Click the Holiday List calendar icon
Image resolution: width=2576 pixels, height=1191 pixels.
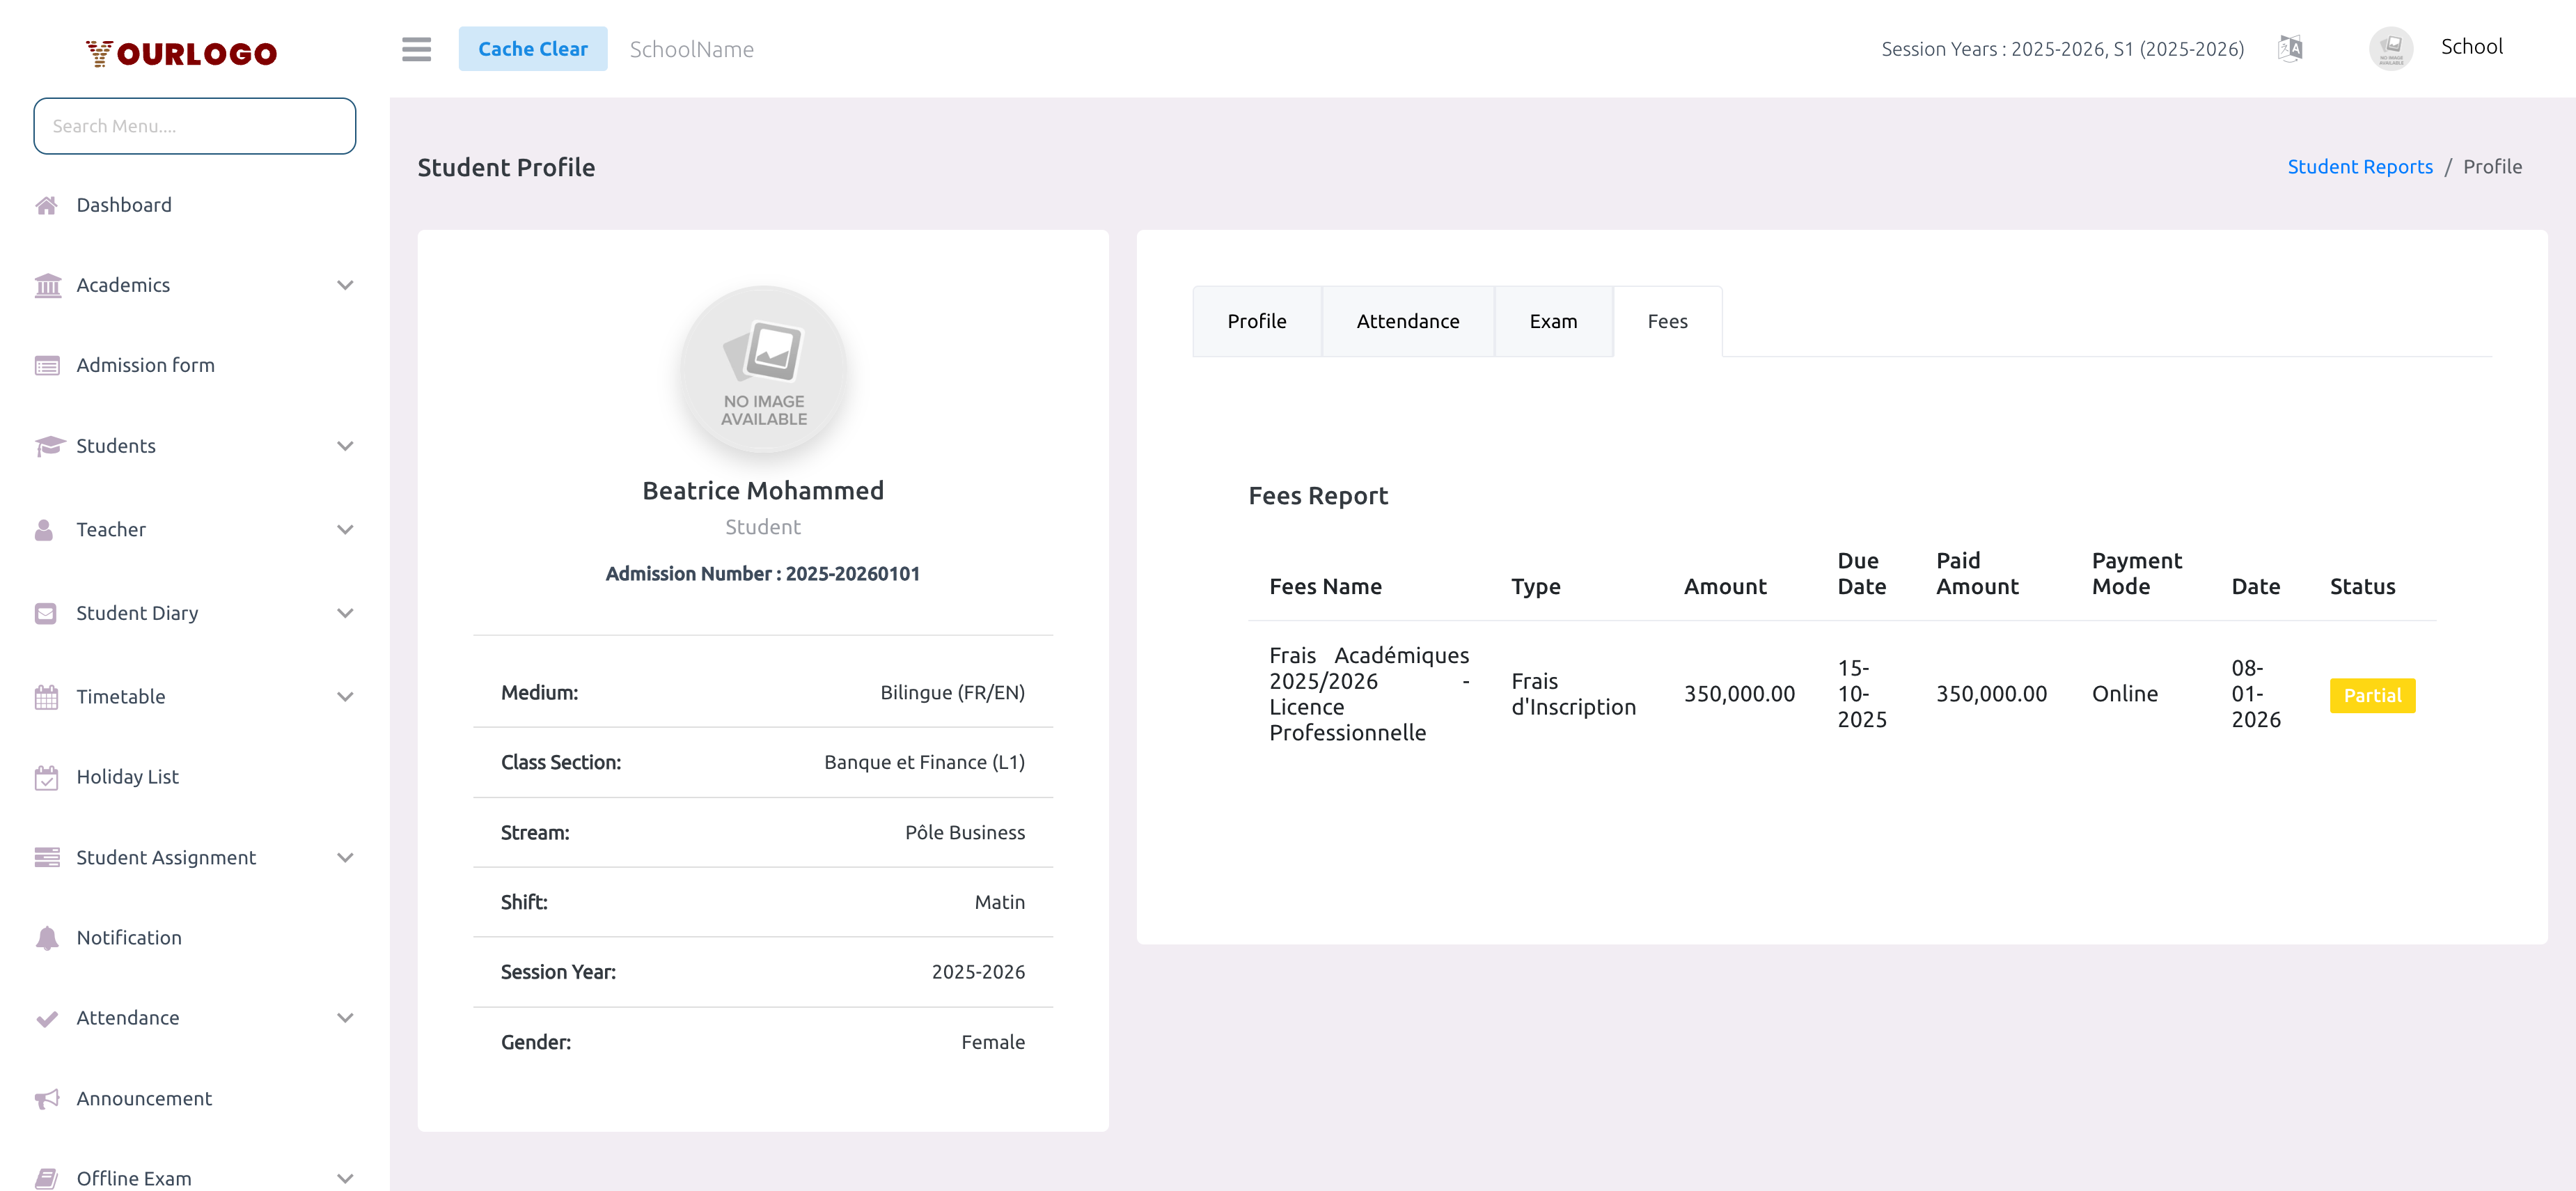[x=47, y=777]
